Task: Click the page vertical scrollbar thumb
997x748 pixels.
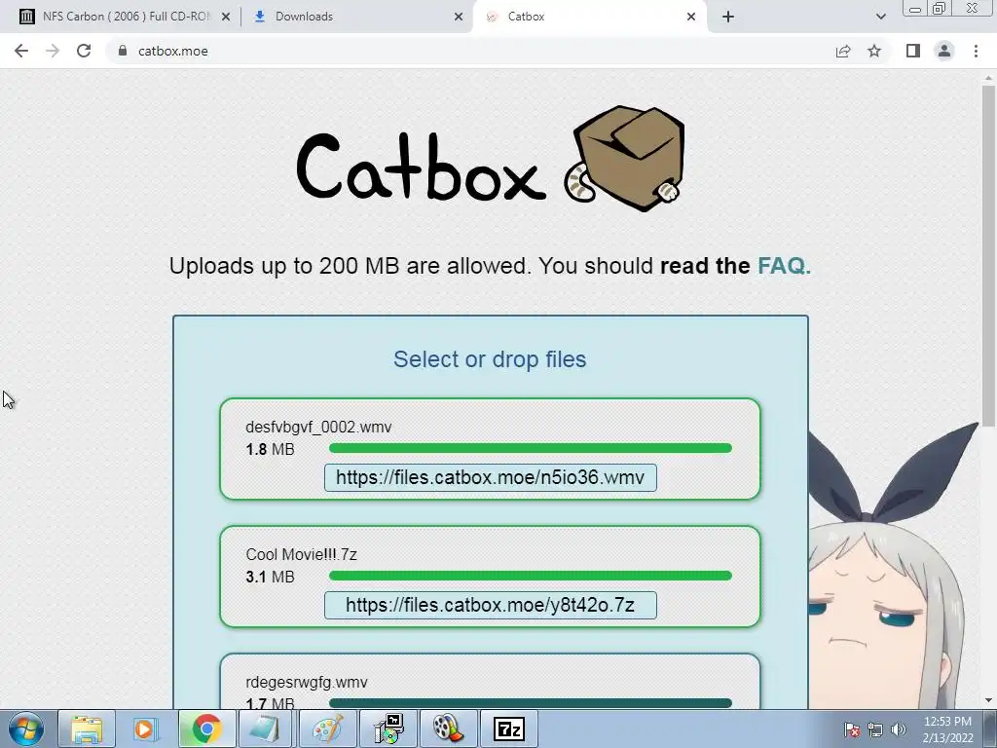Action: [x=989, y=254]
